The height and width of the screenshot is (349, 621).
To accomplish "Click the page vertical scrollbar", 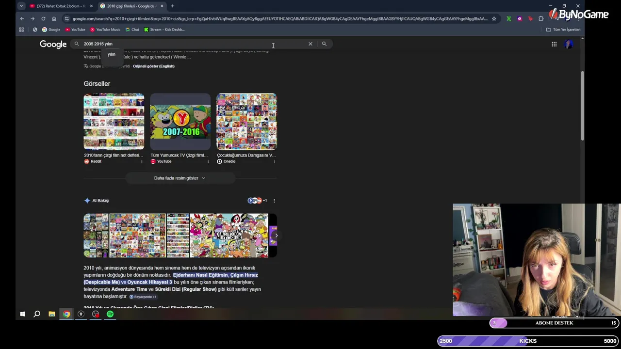I will (x=582, y=106).
